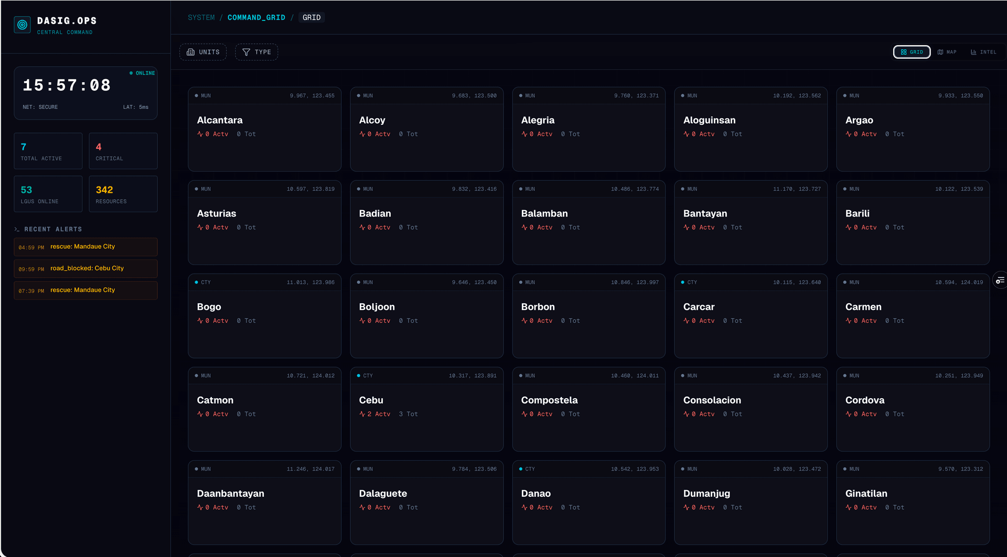1007x557 pixels.
Task: Click the LGUs Online stat tile
Action: click(x=48, y=194)
